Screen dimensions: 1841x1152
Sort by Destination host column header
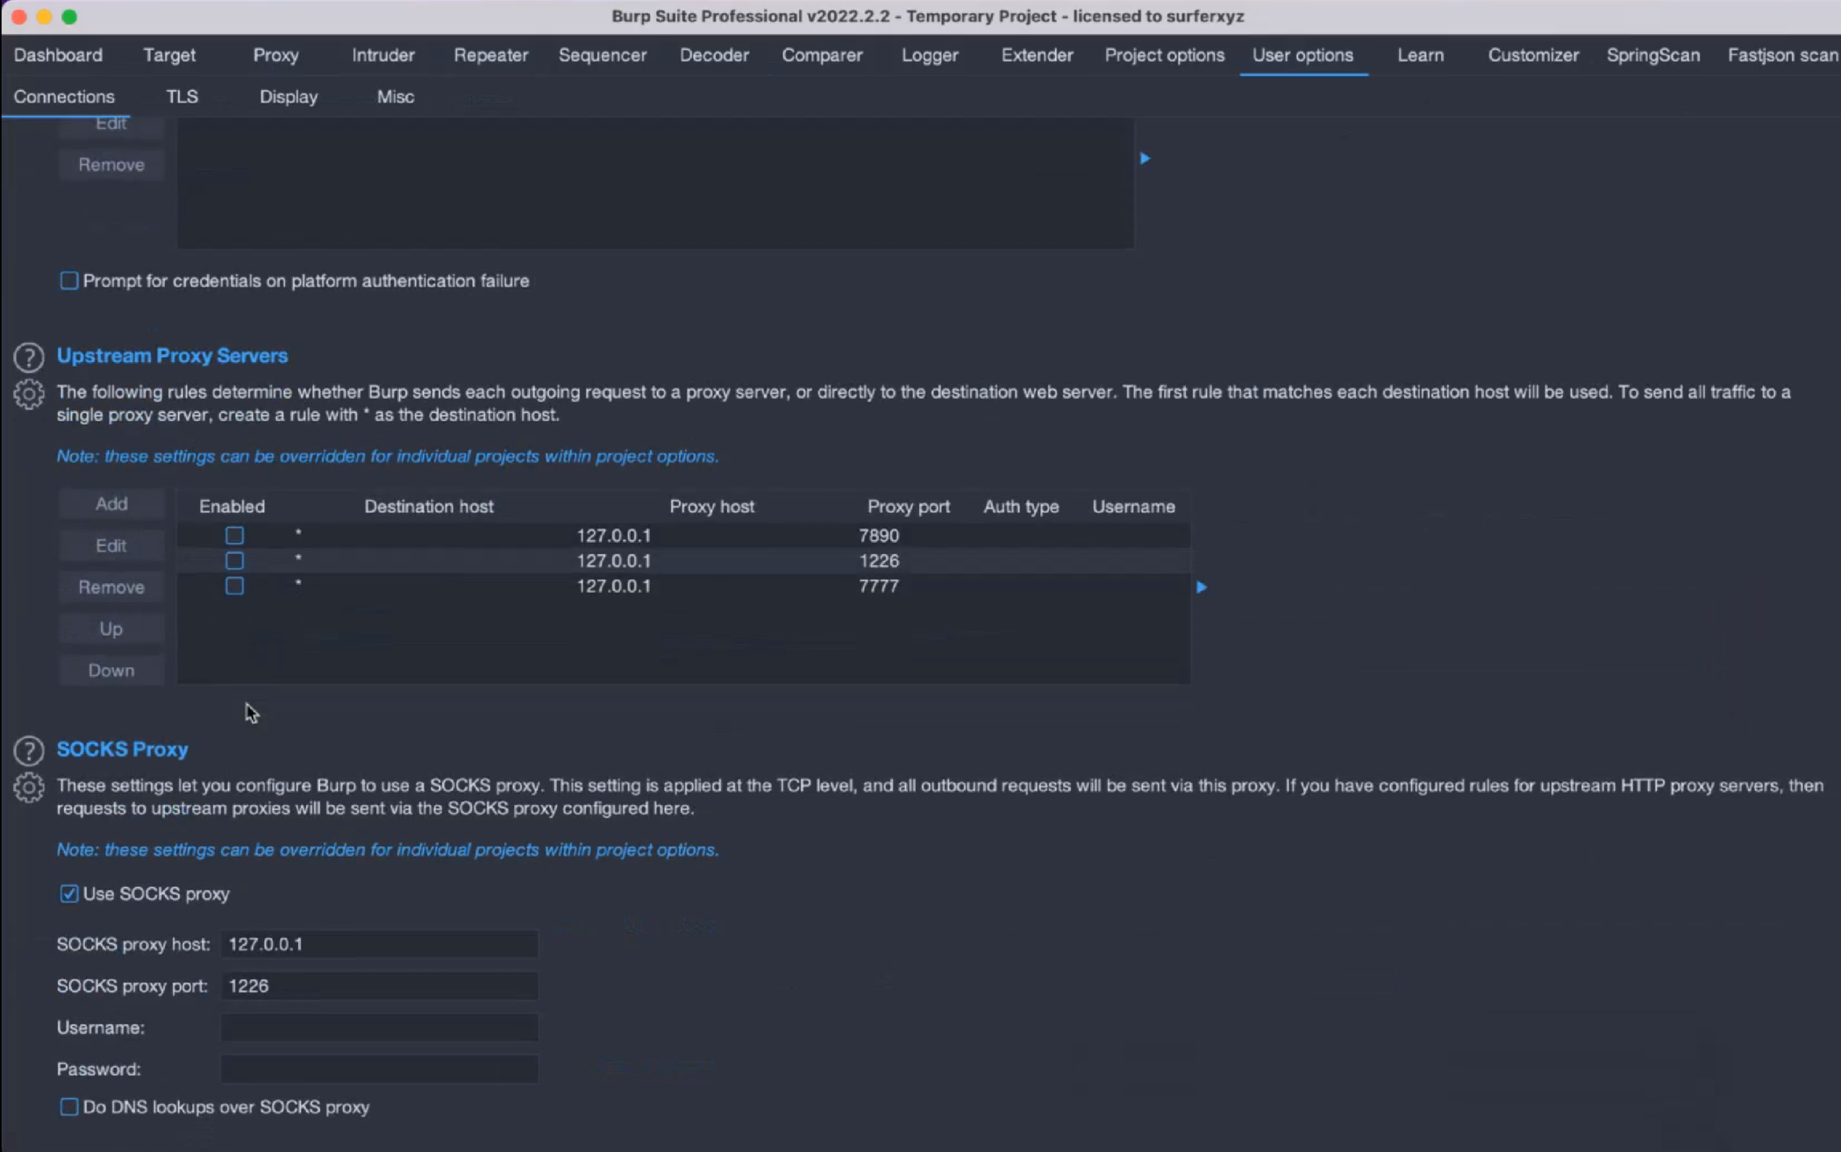[x=429, y=507]
